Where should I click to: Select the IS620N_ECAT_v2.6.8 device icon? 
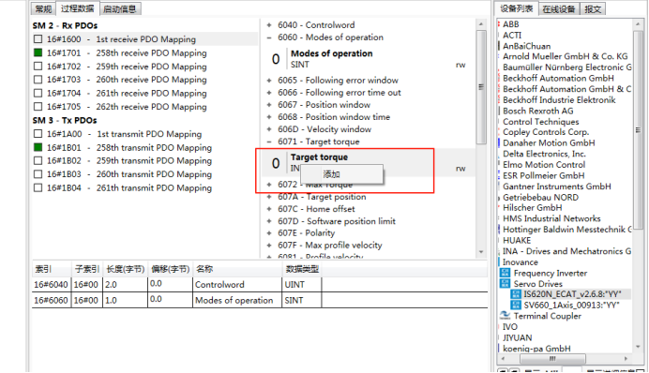[x=515, y=294]
